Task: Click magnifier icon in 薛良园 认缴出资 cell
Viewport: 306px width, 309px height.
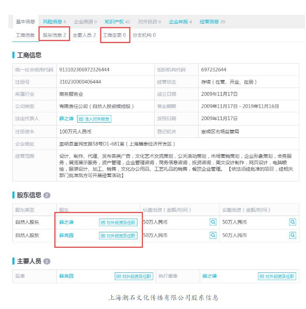Action: click(213, 235)
